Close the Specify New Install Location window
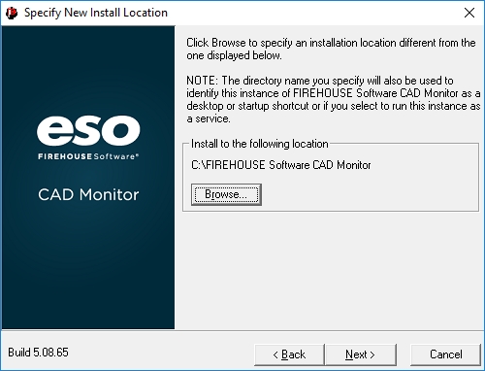This screenshot has width=485, height=371. click(x=469, y=13)
